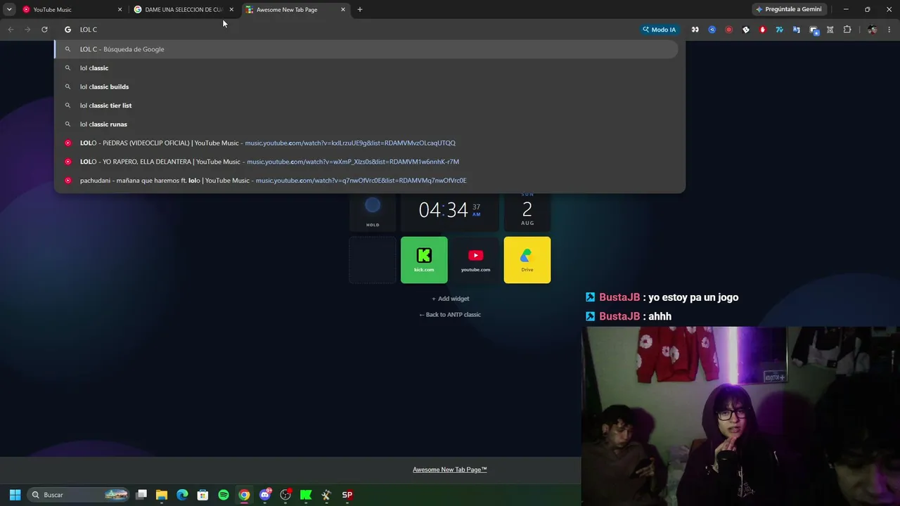Image resolution: width=900 pixels, height=506 pixels.
Task: Open File Explorer from the taskbar
Action: [x=162, y=495]
